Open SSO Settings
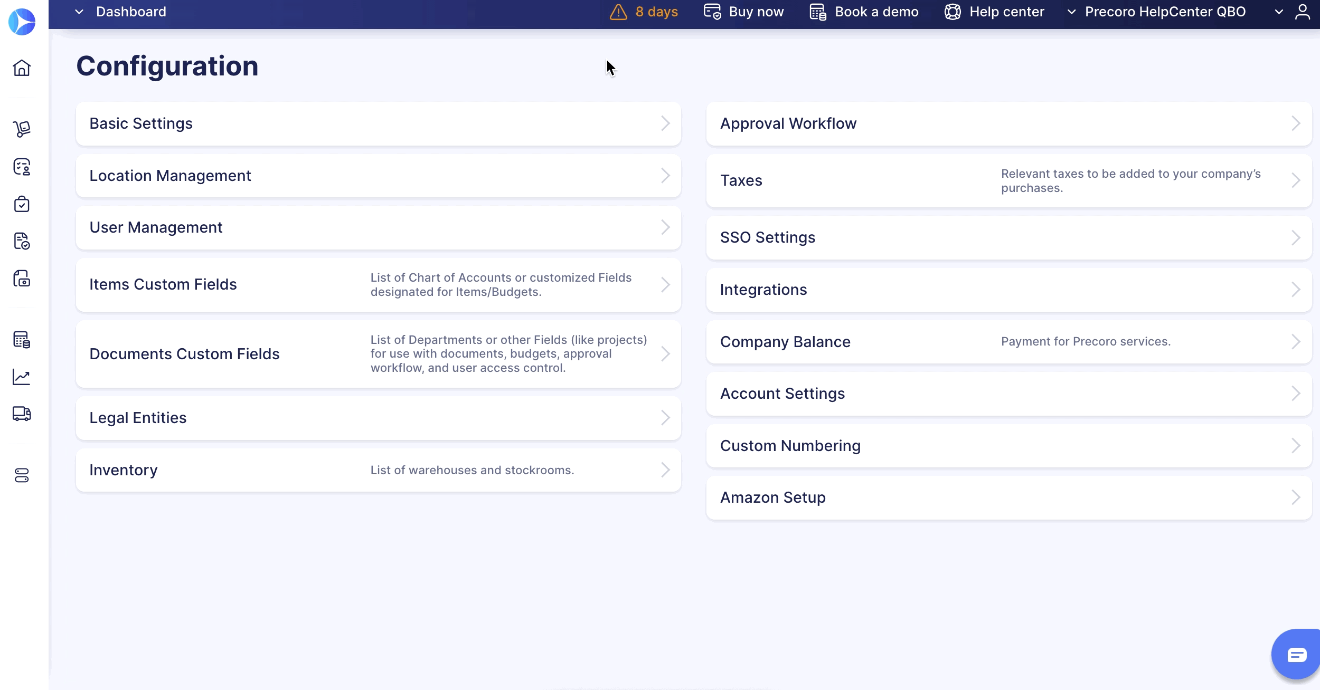 click(1009, 238)
